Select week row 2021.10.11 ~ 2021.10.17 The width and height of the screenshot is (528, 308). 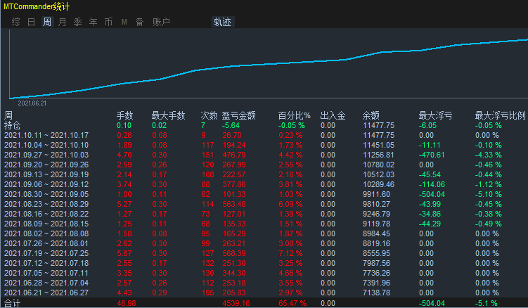click(x=264, y=135)
